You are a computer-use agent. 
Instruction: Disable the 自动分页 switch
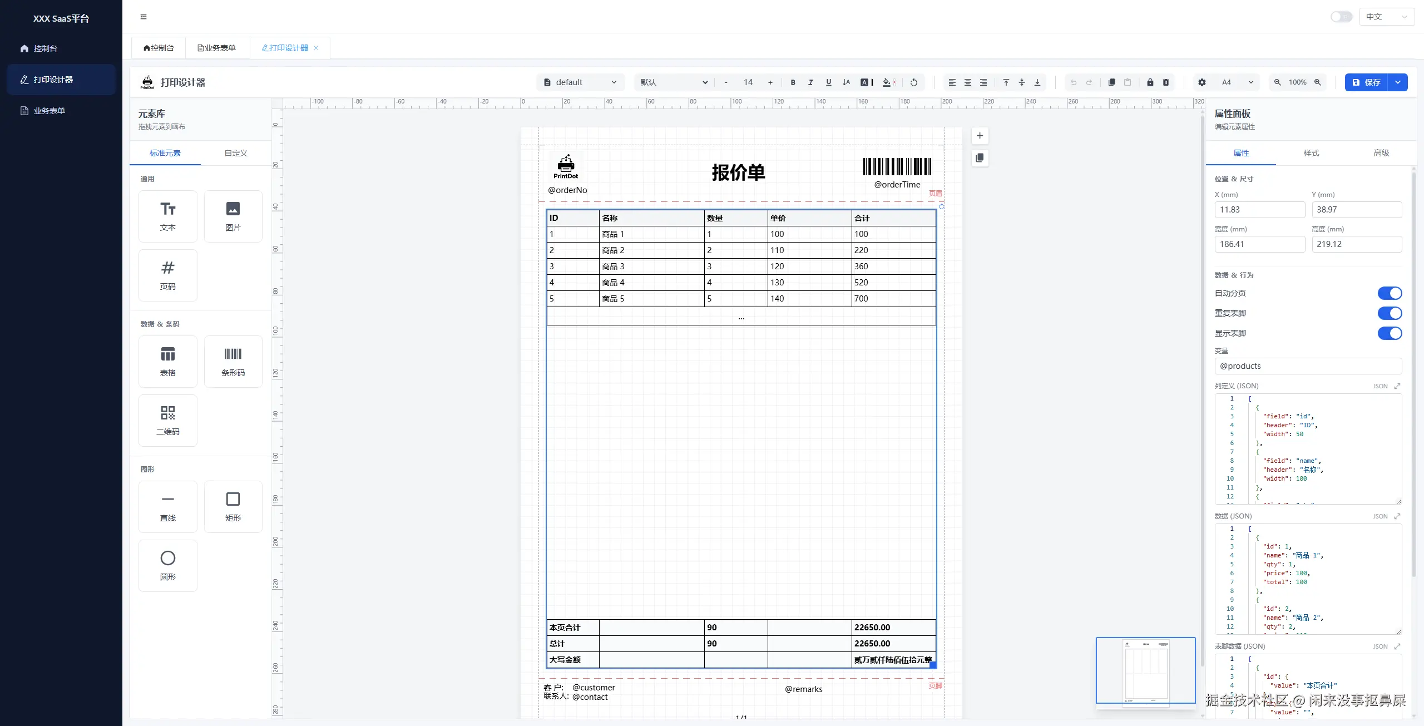(x=1389, y=293)
